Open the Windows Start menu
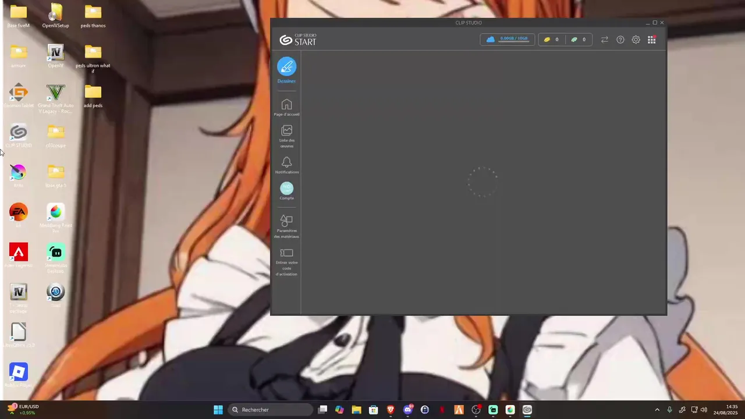Viewport: 745px width, 419px height. tap(218, 410)
